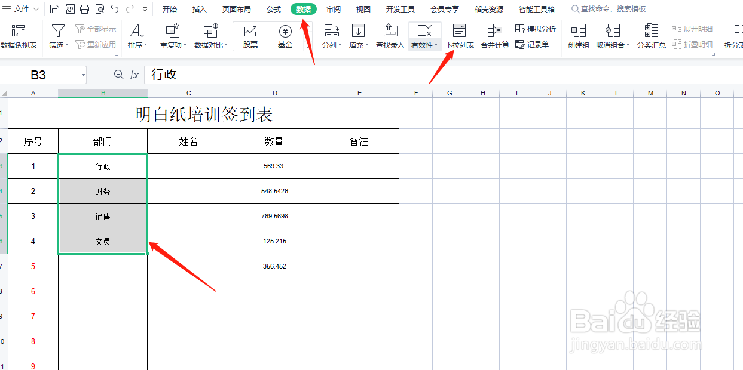
Task: Open the 基金 fund data tool
Action: [x=285, y=36]
